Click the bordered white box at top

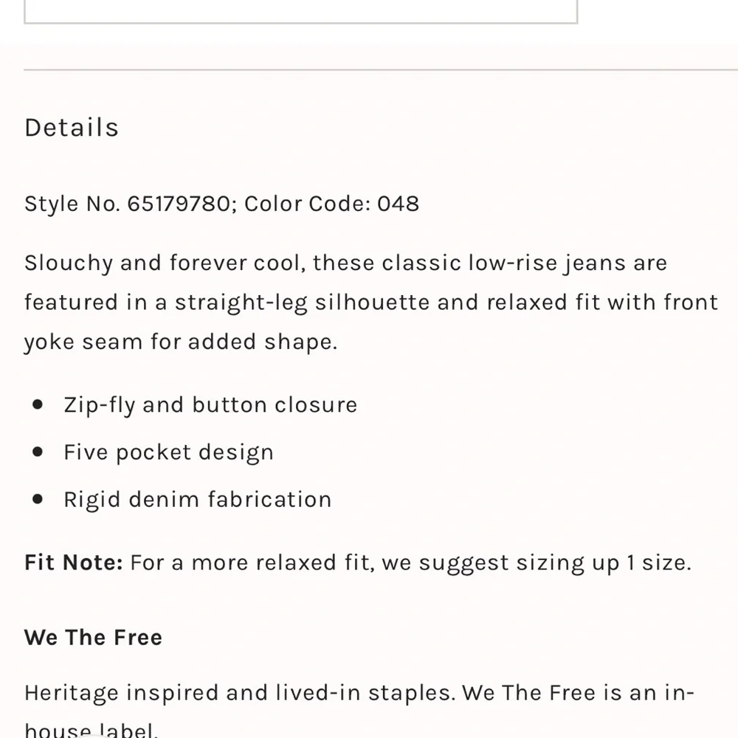point(300,11)
